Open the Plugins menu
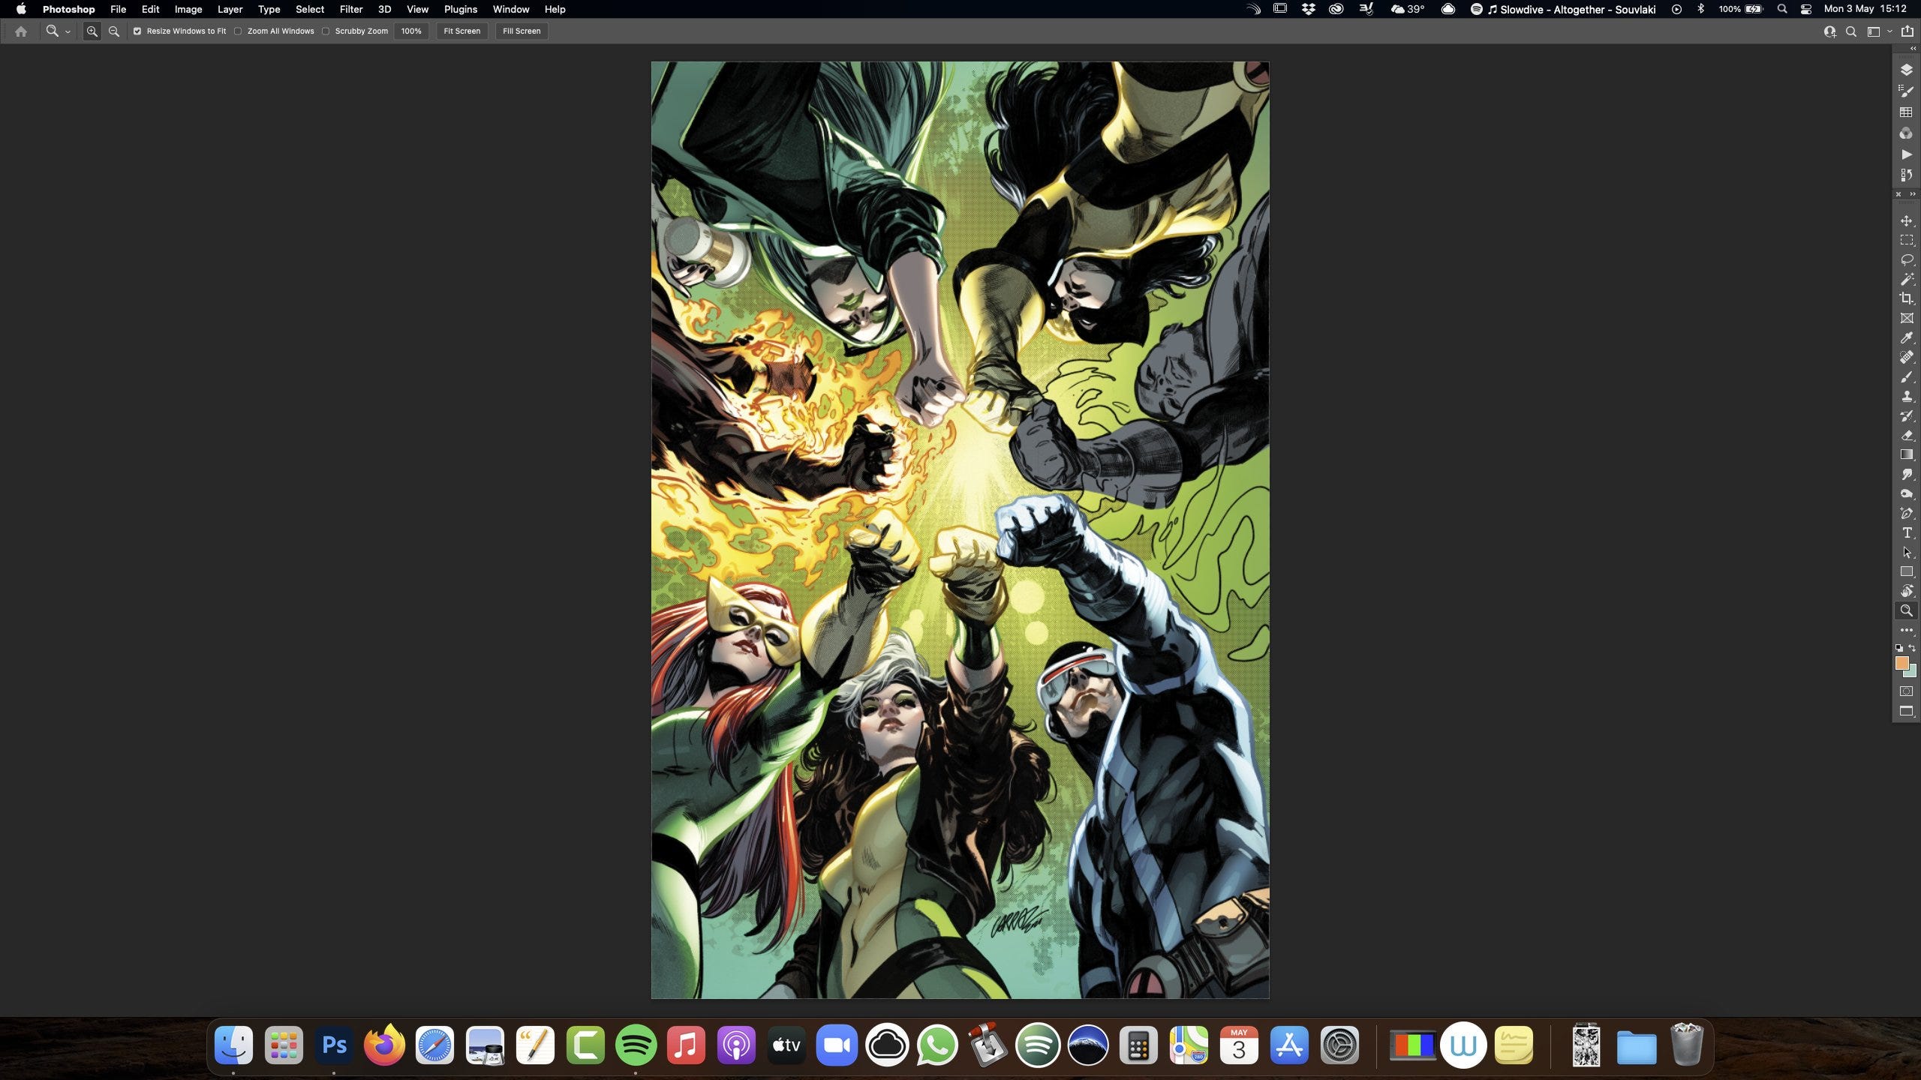1921x1080 pixels. [461, 9]
